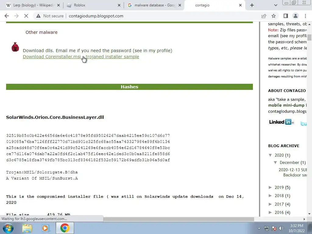312x234 pixels.
Task: Switch to the Roblox tab
Action: coord(94,5)
